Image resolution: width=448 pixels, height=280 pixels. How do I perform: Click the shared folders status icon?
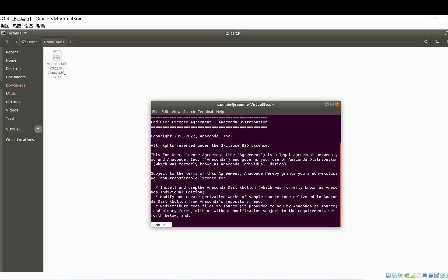click(419, 276)
